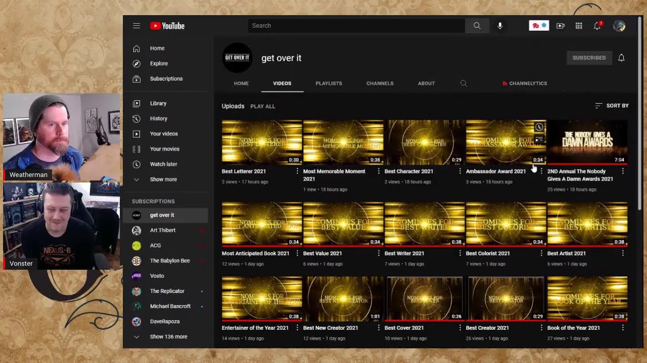
Task: Search within the channel via magnifier
Action: click(464, 84)
